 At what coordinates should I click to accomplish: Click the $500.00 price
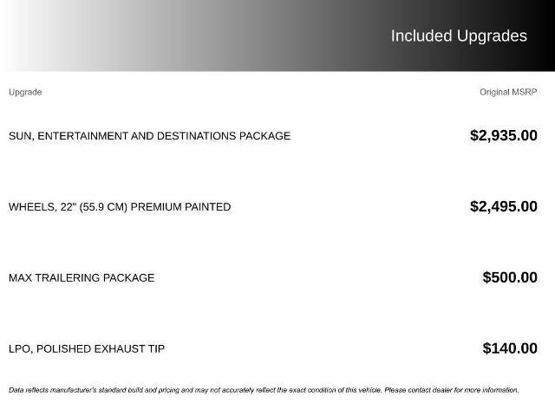[x=510, y=277]
